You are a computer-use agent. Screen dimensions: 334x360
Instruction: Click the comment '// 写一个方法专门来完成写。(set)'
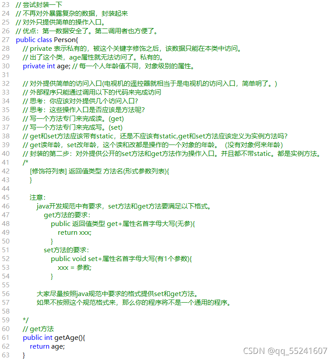click(73, 127)
